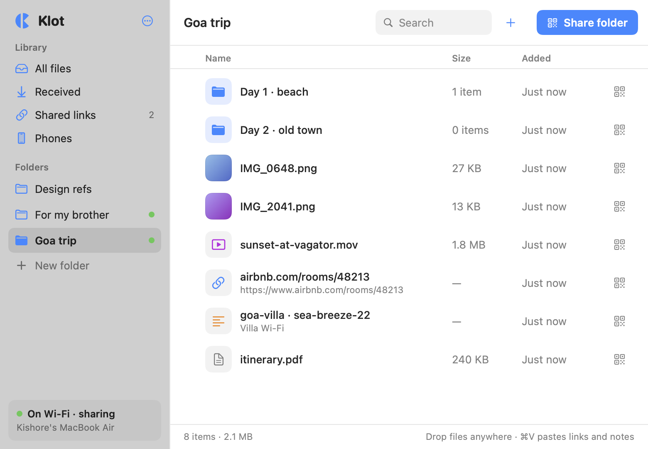
Task: Show QR code for airbnb.com/rooms/48213
Action: coord(619,283)
